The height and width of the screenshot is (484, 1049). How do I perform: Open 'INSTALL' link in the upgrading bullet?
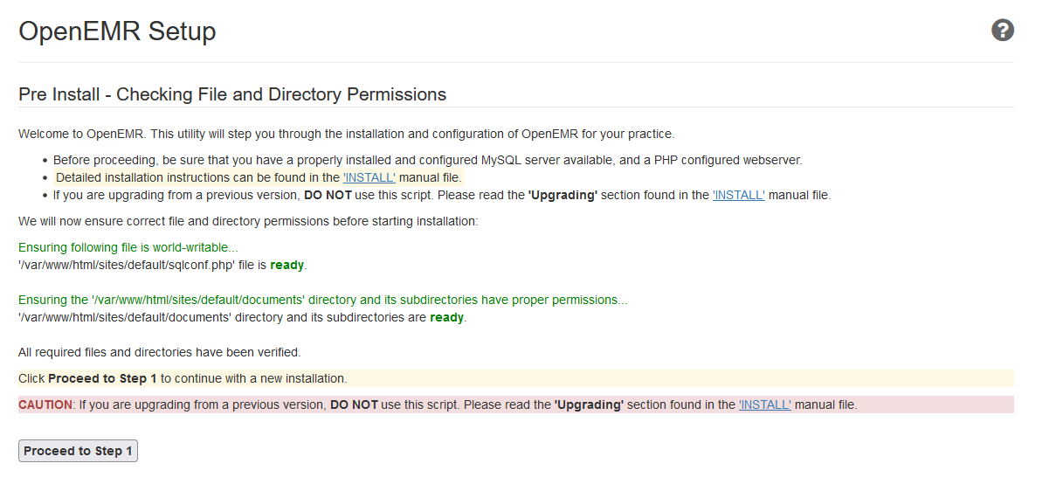738,195
